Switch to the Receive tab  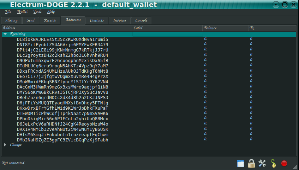tap(50, 20)
